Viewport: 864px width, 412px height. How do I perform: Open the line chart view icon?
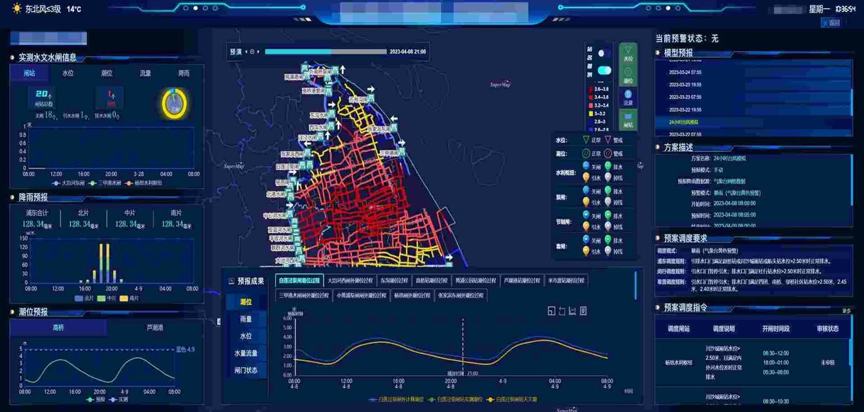click(573, 311)
